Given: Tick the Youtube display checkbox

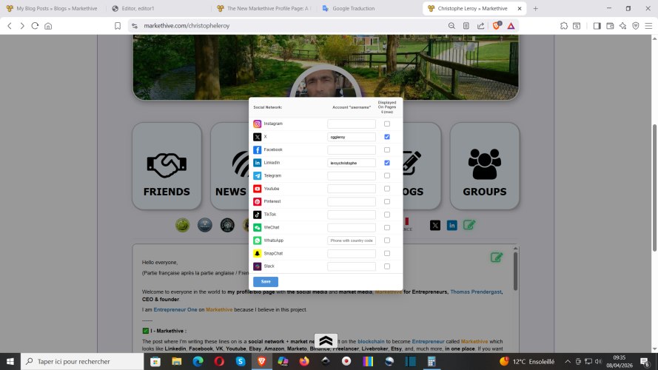Looking at the screenshot, I should pos(387,189).
